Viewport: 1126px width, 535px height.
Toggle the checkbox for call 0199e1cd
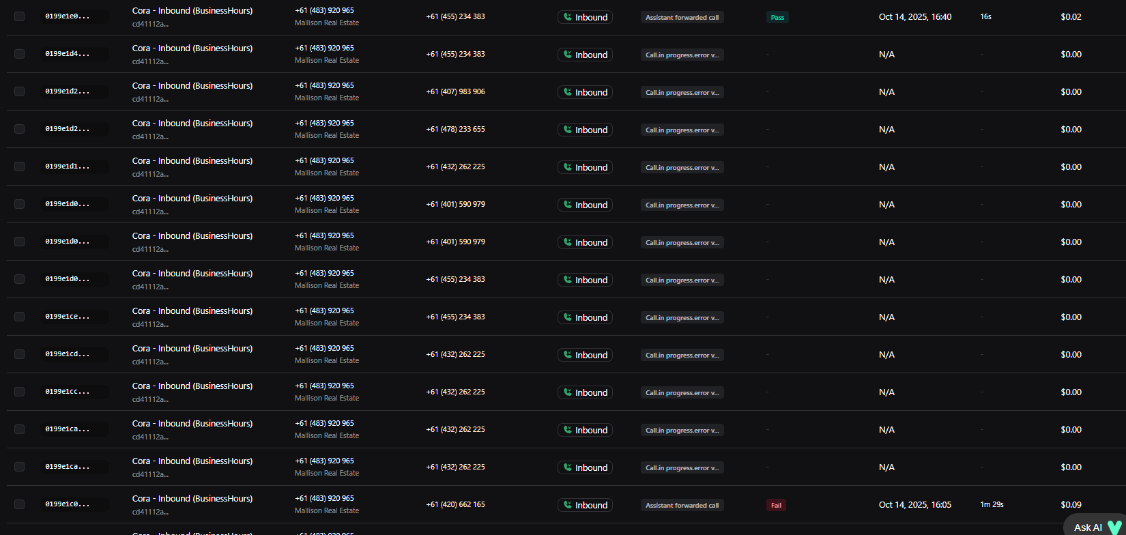[x=19, y=354]
